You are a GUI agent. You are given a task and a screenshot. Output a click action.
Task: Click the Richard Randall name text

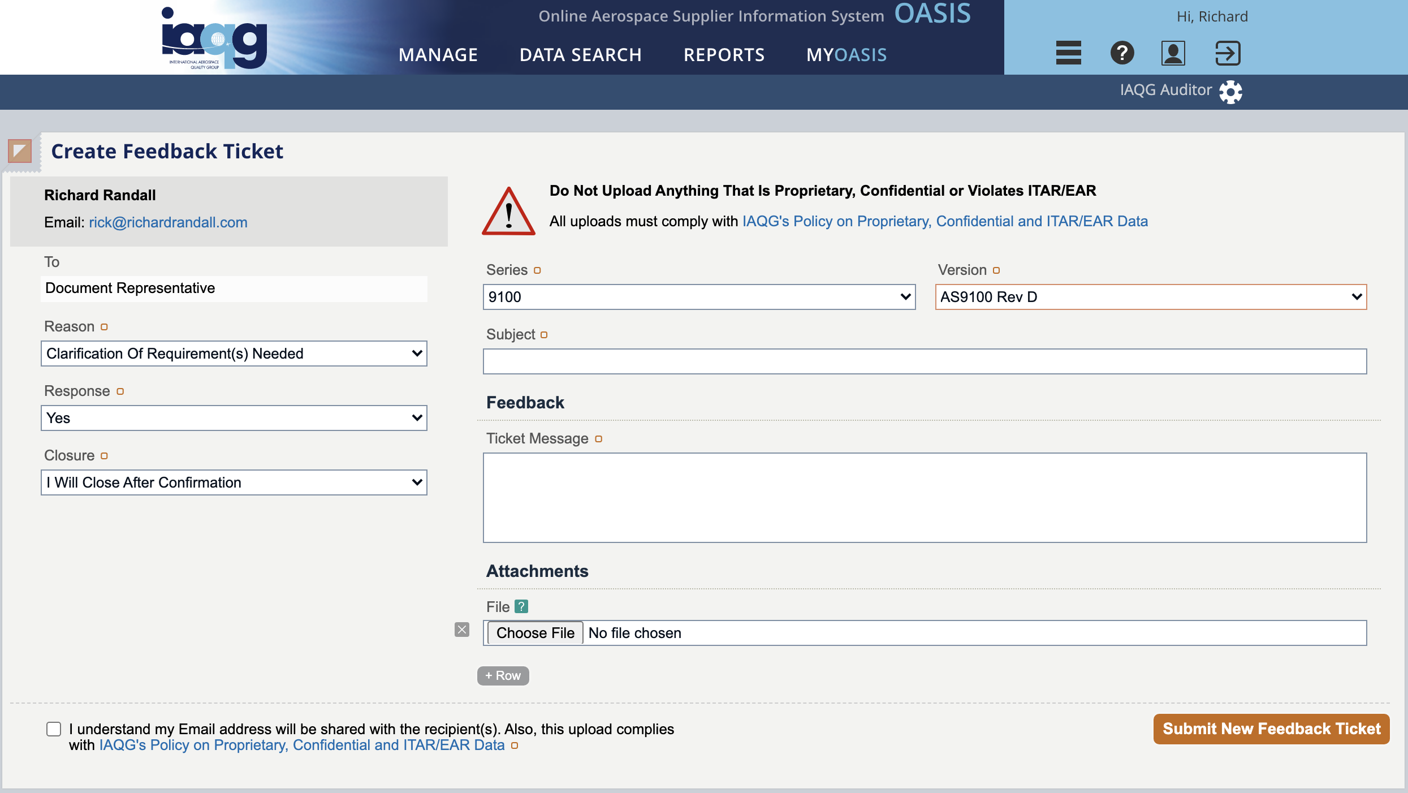tap(100, 195)
